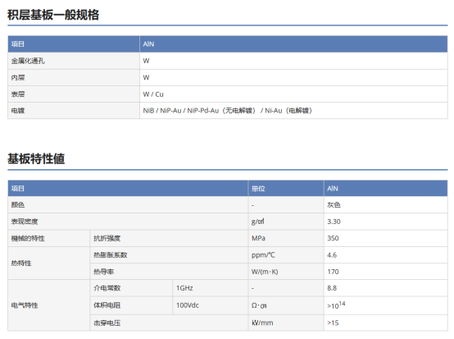
Task: Click the AlN header in the first table
Action: pyautogui.click(x=293, y=44)
